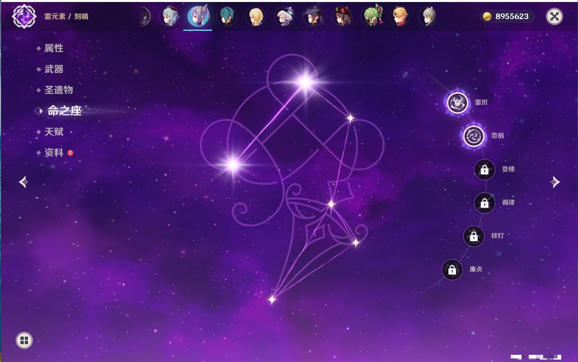This screenshot has height=362, width=578.
Task: Click the 雷元素 / 刻晴 header text
Action: (66, 16)
